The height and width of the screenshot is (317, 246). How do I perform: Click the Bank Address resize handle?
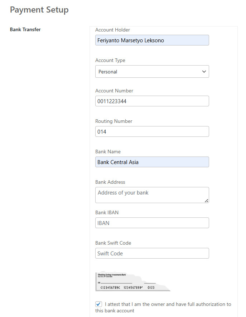(x=206, y=201)
